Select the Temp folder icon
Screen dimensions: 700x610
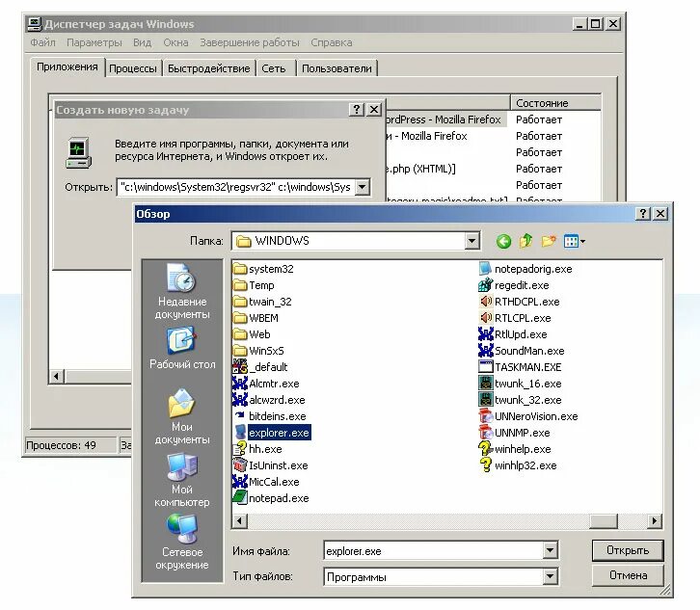(240, 285)
